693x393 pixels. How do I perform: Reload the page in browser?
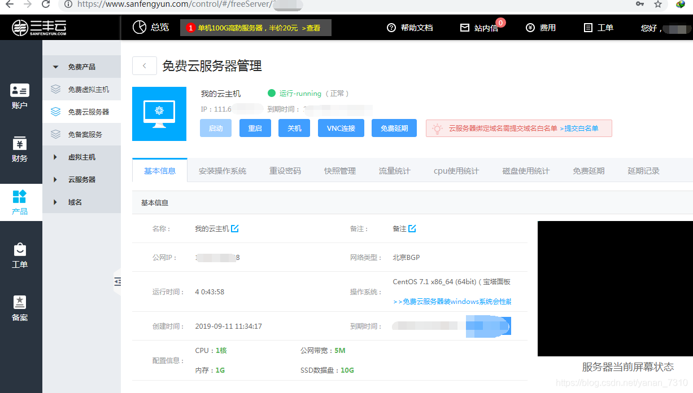pos(46,4)
